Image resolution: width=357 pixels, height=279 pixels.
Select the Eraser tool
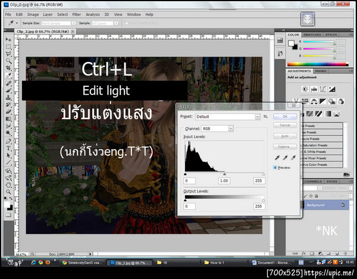pyautogui.click(x=8, y=111)
